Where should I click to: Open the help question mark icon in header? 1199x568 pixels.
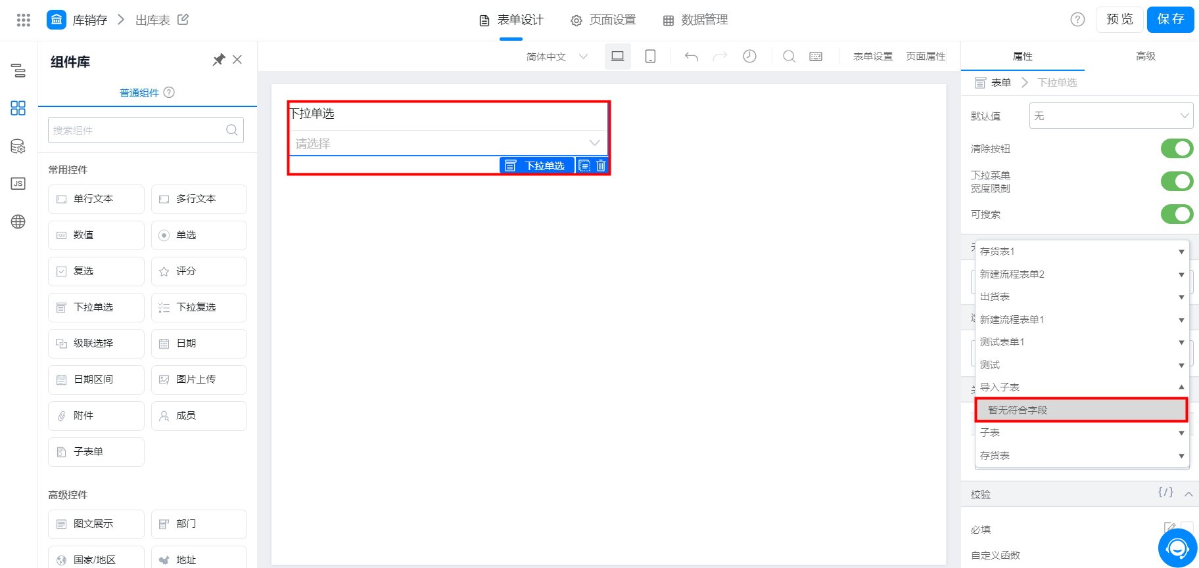1077,20
